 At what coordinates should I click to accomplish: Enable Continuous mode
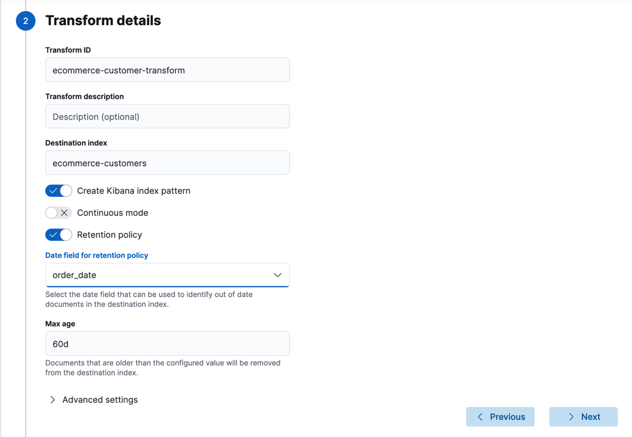[58, 213]
